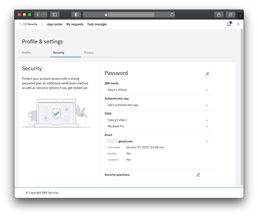Click the 'Macbook Pro' text

116,126
